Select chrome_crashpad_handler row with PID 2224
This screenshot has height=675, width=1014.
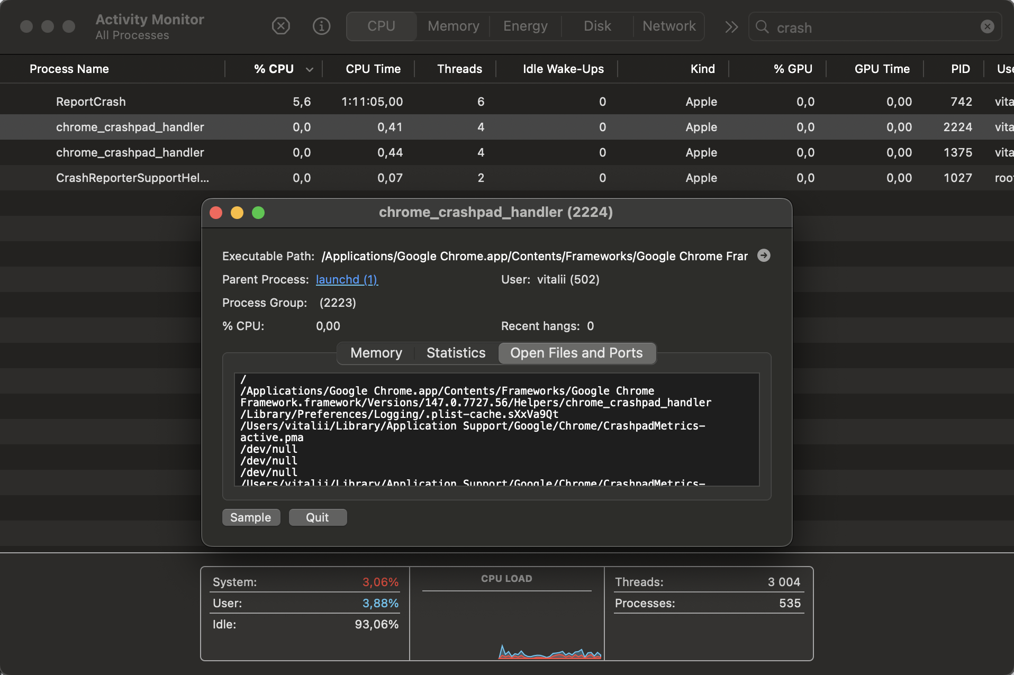click(x=507, y=127)
